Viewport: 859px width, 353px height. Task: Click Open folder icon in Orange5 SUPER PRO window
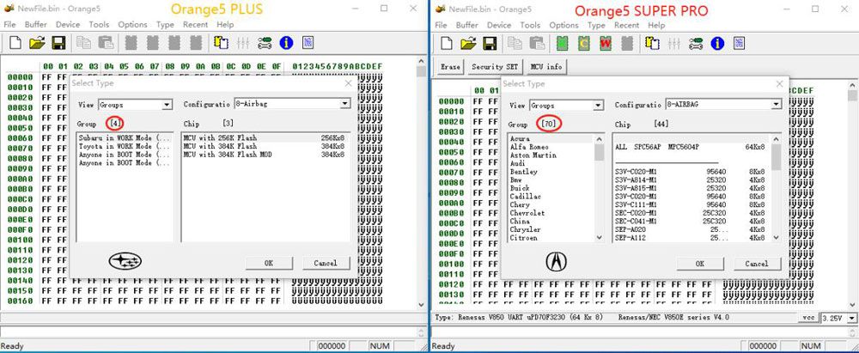click(x=468, y=42)
